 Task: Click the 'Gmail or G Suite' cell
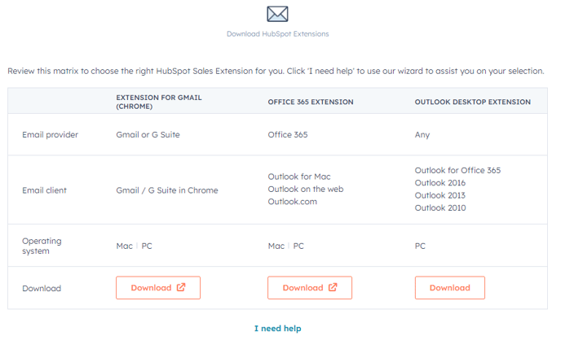coord(148,134)
